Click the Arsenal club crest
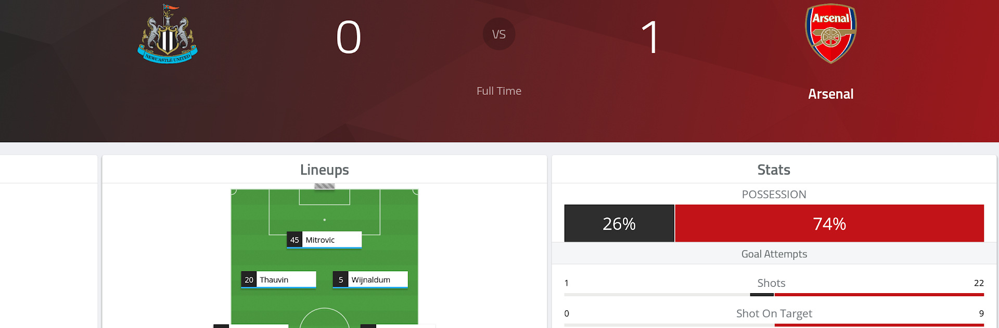The image size is (999, 328). pyautogui.click(x=831, y=34)
